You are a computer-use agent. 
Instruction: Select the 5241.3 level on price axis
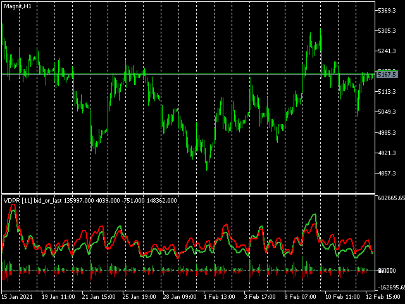click(387, 51)
